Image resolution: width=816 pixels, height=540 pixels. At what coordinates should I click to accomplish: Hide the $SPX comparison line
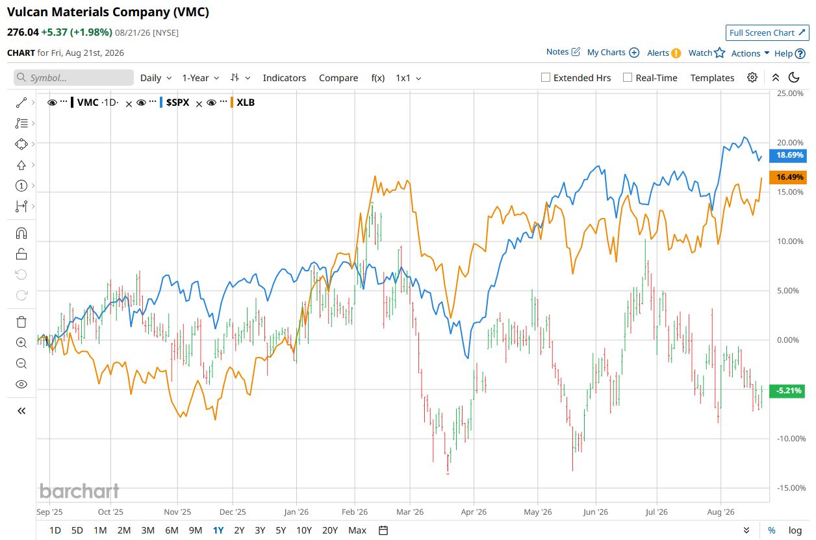click(141, 103)
